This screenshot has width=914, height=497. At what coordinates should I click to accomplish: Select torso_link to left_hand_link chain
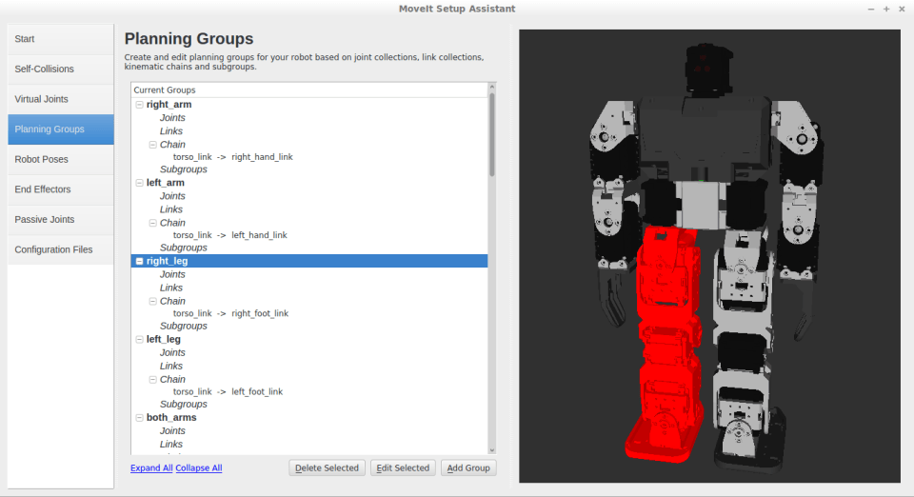pos(229,235)
